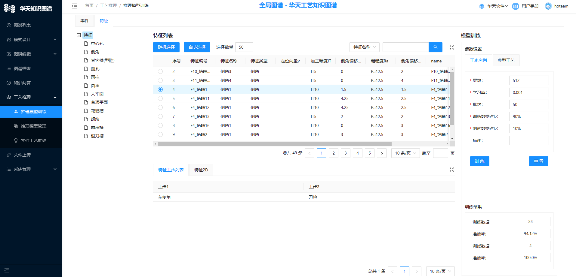The height and width of the screenshot is (277, 576).
Task: Open the 10 条/页 page size dropdown of feature list
Action: pyautogui.click(x=405, y=153)
